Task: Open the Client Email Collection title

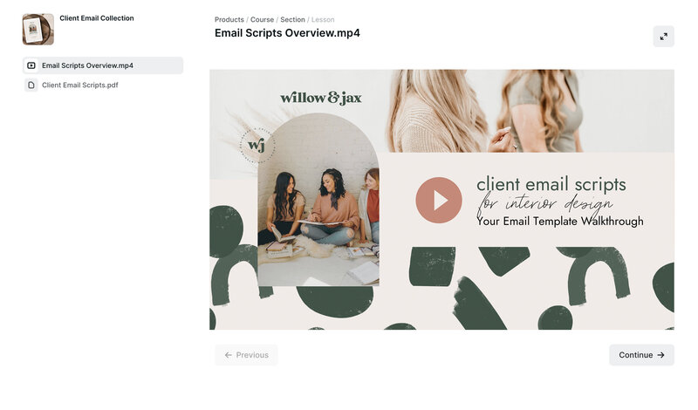Action: tap(97, 18)
